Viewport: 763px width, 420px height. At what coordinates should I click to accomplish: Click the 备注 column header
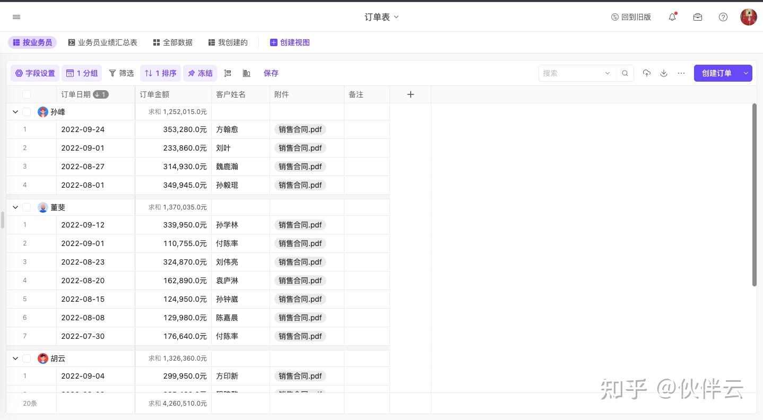(x=367, y=94)
